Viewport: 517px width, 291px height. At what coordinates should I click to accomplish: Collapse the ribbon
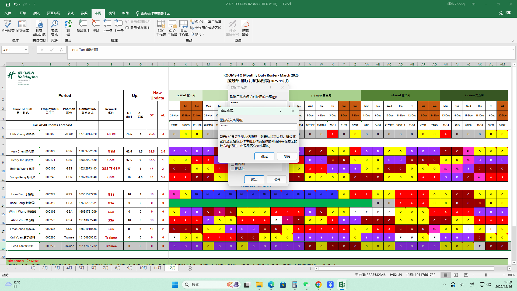(x=513, y=41)
